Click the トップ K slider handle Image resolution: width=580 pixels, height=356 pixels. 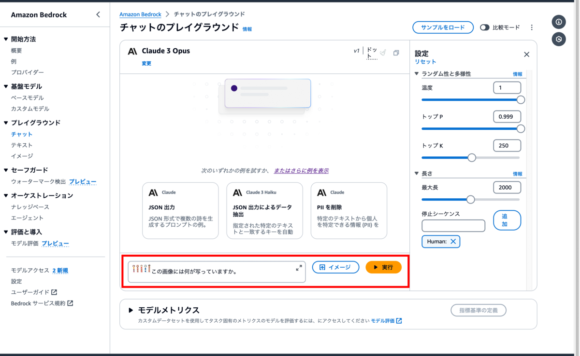[472, 158]
